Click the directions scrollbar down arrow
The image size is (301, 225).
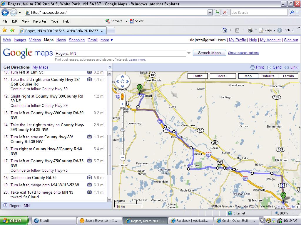point(109,199)
